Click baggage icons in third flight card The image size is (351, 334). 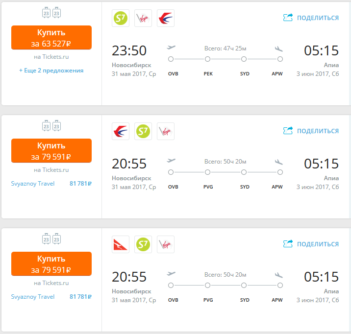point(51,239)
